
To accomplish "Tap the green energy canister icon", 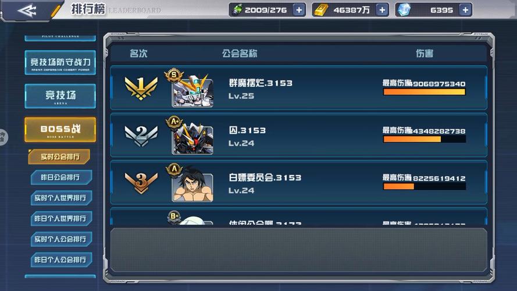I will pos(237,10).
